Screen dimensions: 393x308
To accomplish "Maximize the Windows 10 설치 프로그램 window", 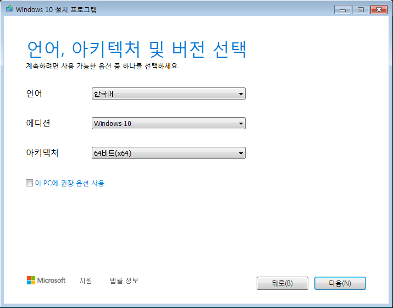I will (x=361, y=10).
